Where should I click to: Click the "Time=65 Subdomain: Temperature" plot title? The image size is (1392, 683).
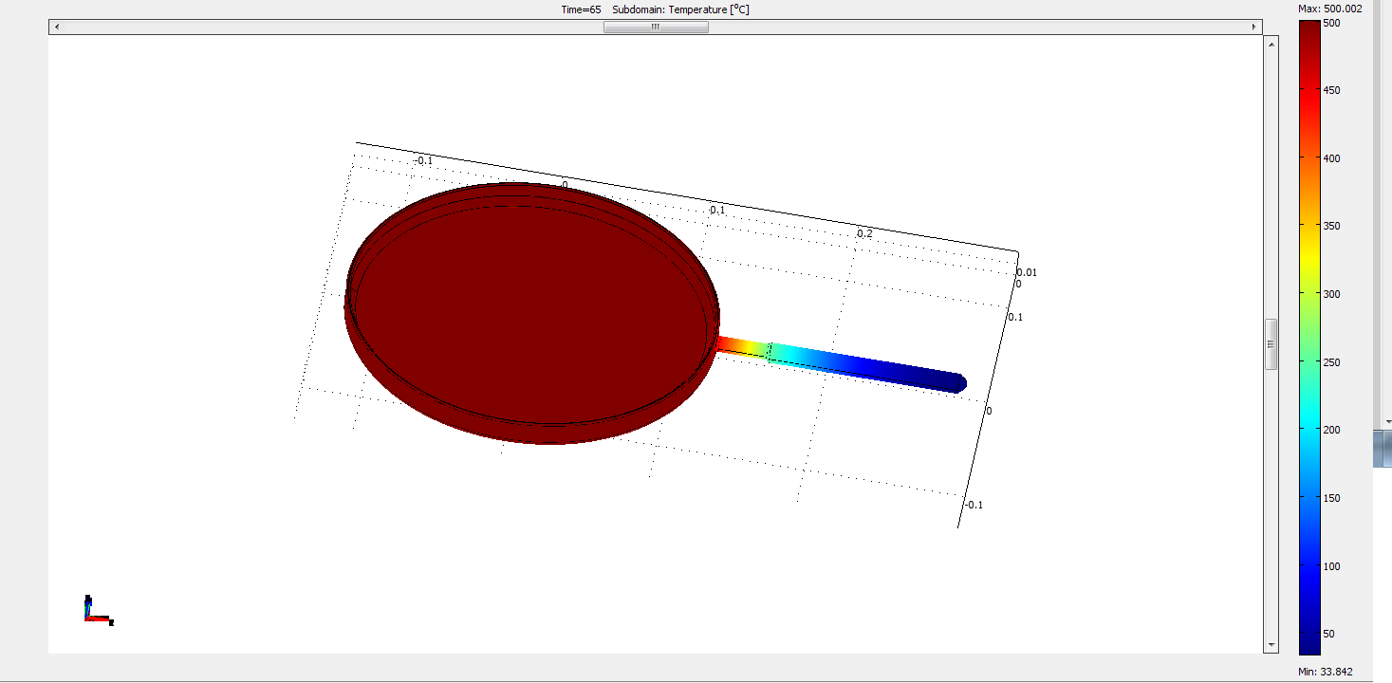pos(656,9)
